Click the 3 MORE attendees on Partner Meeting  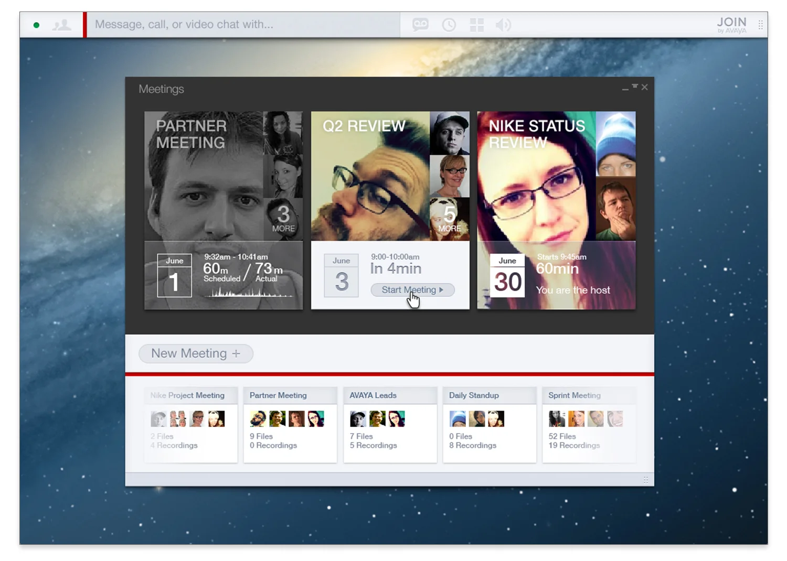coord(283,220)
